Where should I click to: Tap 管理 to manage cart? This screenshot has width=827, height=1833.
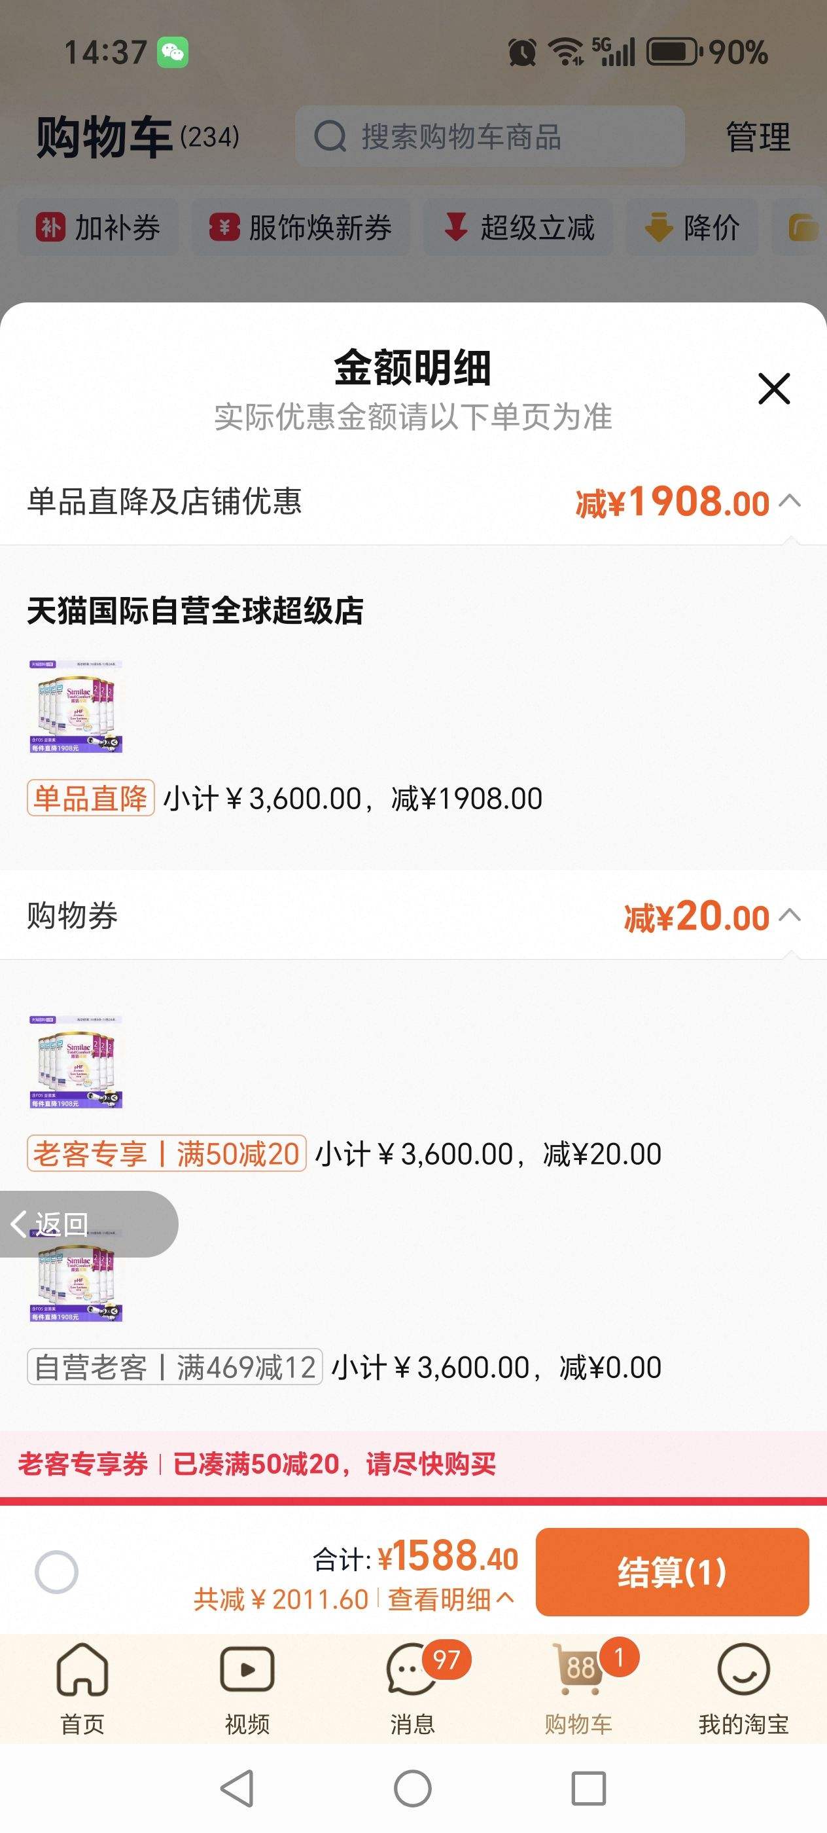757,137
